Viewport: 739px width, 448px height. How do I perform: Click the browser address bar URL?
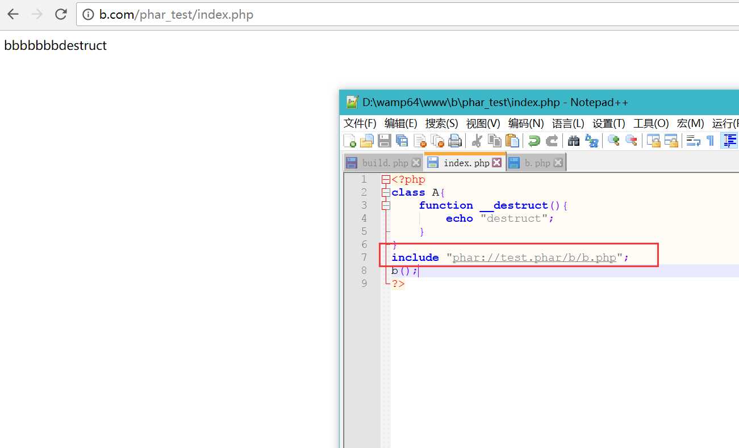coord(176,15)
